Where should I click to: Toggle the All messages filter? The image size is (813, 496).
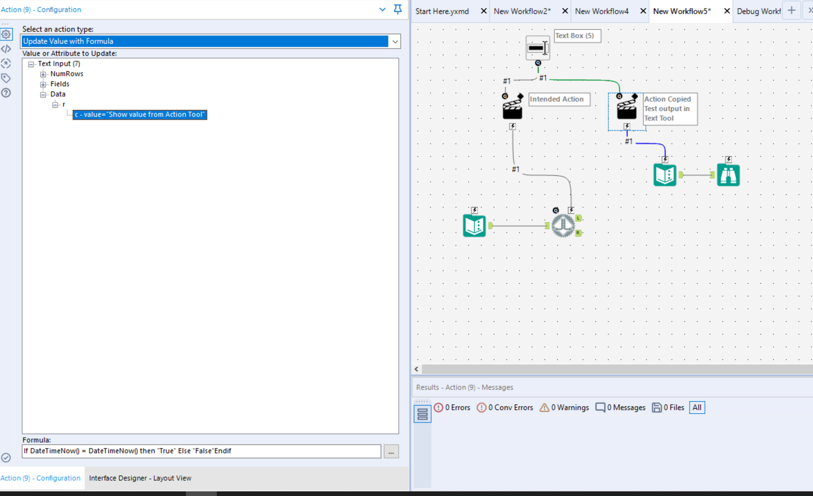(697, 408)
